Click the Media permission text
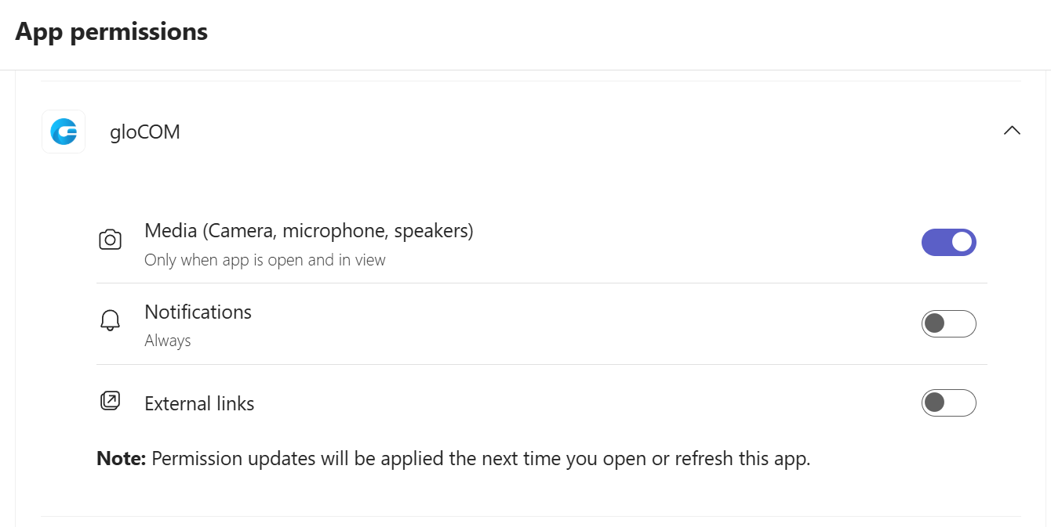This screenshot has height=527, width=1051. [x=308, y=230]
